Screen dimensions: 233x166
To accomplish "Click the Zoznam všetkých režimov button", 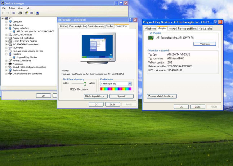I will click(x=162, y=96).
